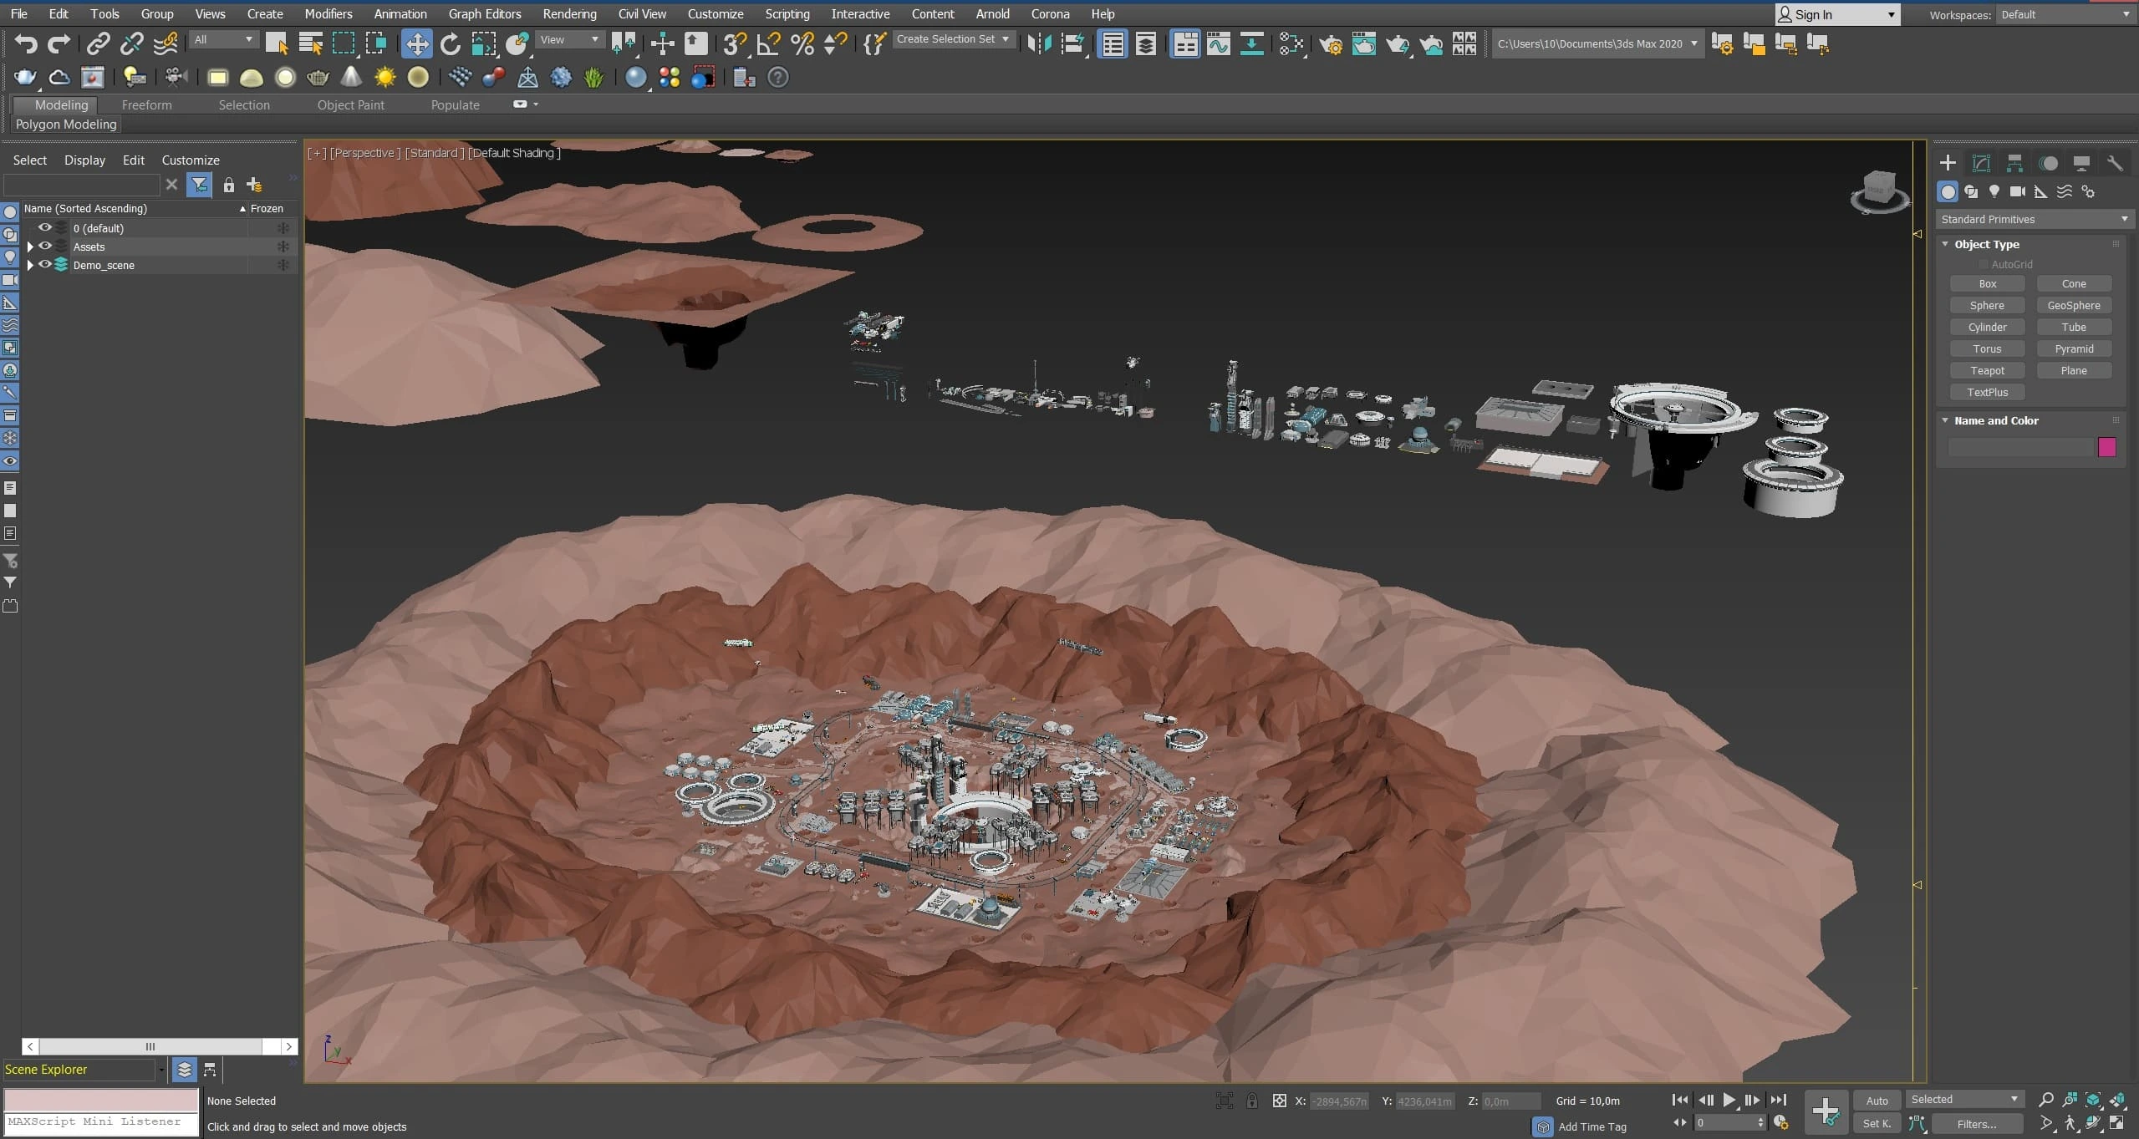2139x1139 pixels.
Task: Click the Undo arrow icon
Action: (26, 43)
